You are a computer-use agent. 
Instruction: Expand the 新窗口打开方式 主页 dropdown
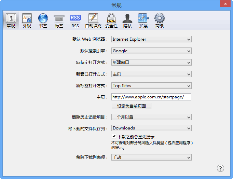point(151,74)
